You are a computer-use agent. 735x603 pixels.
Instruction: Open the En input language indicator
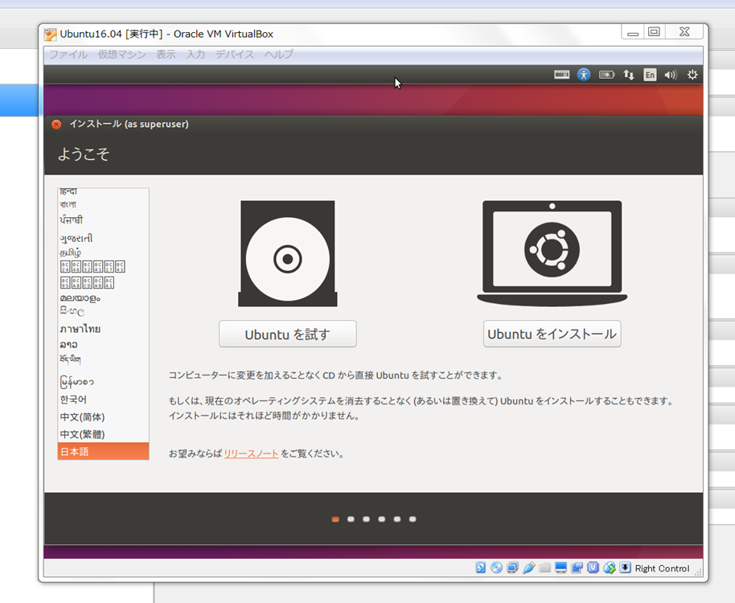650,75
